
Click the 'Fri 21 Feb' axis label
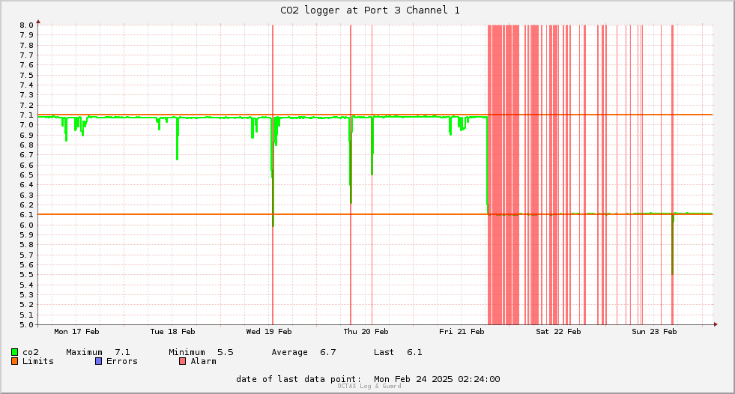[462, 331]
